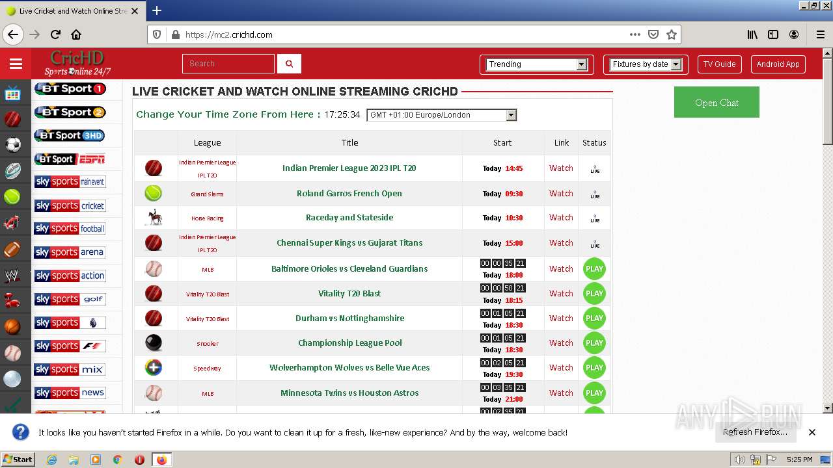Expand the time zone Europe/London selector

pyautogui.click(x=442, y=115)
